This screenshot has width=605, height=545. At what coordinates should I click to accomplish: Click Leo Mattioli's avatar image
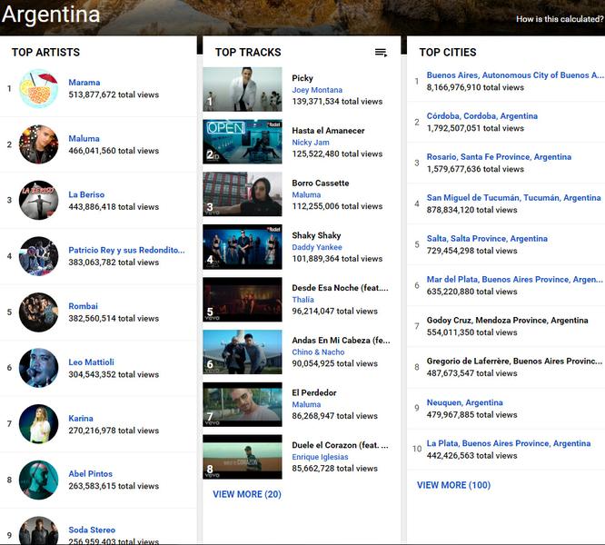(38, 368)
